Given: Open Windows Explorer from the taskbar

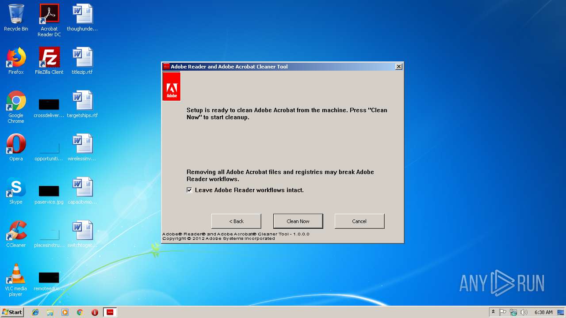Looking at the screenshot, I should [x=50, y=312].
